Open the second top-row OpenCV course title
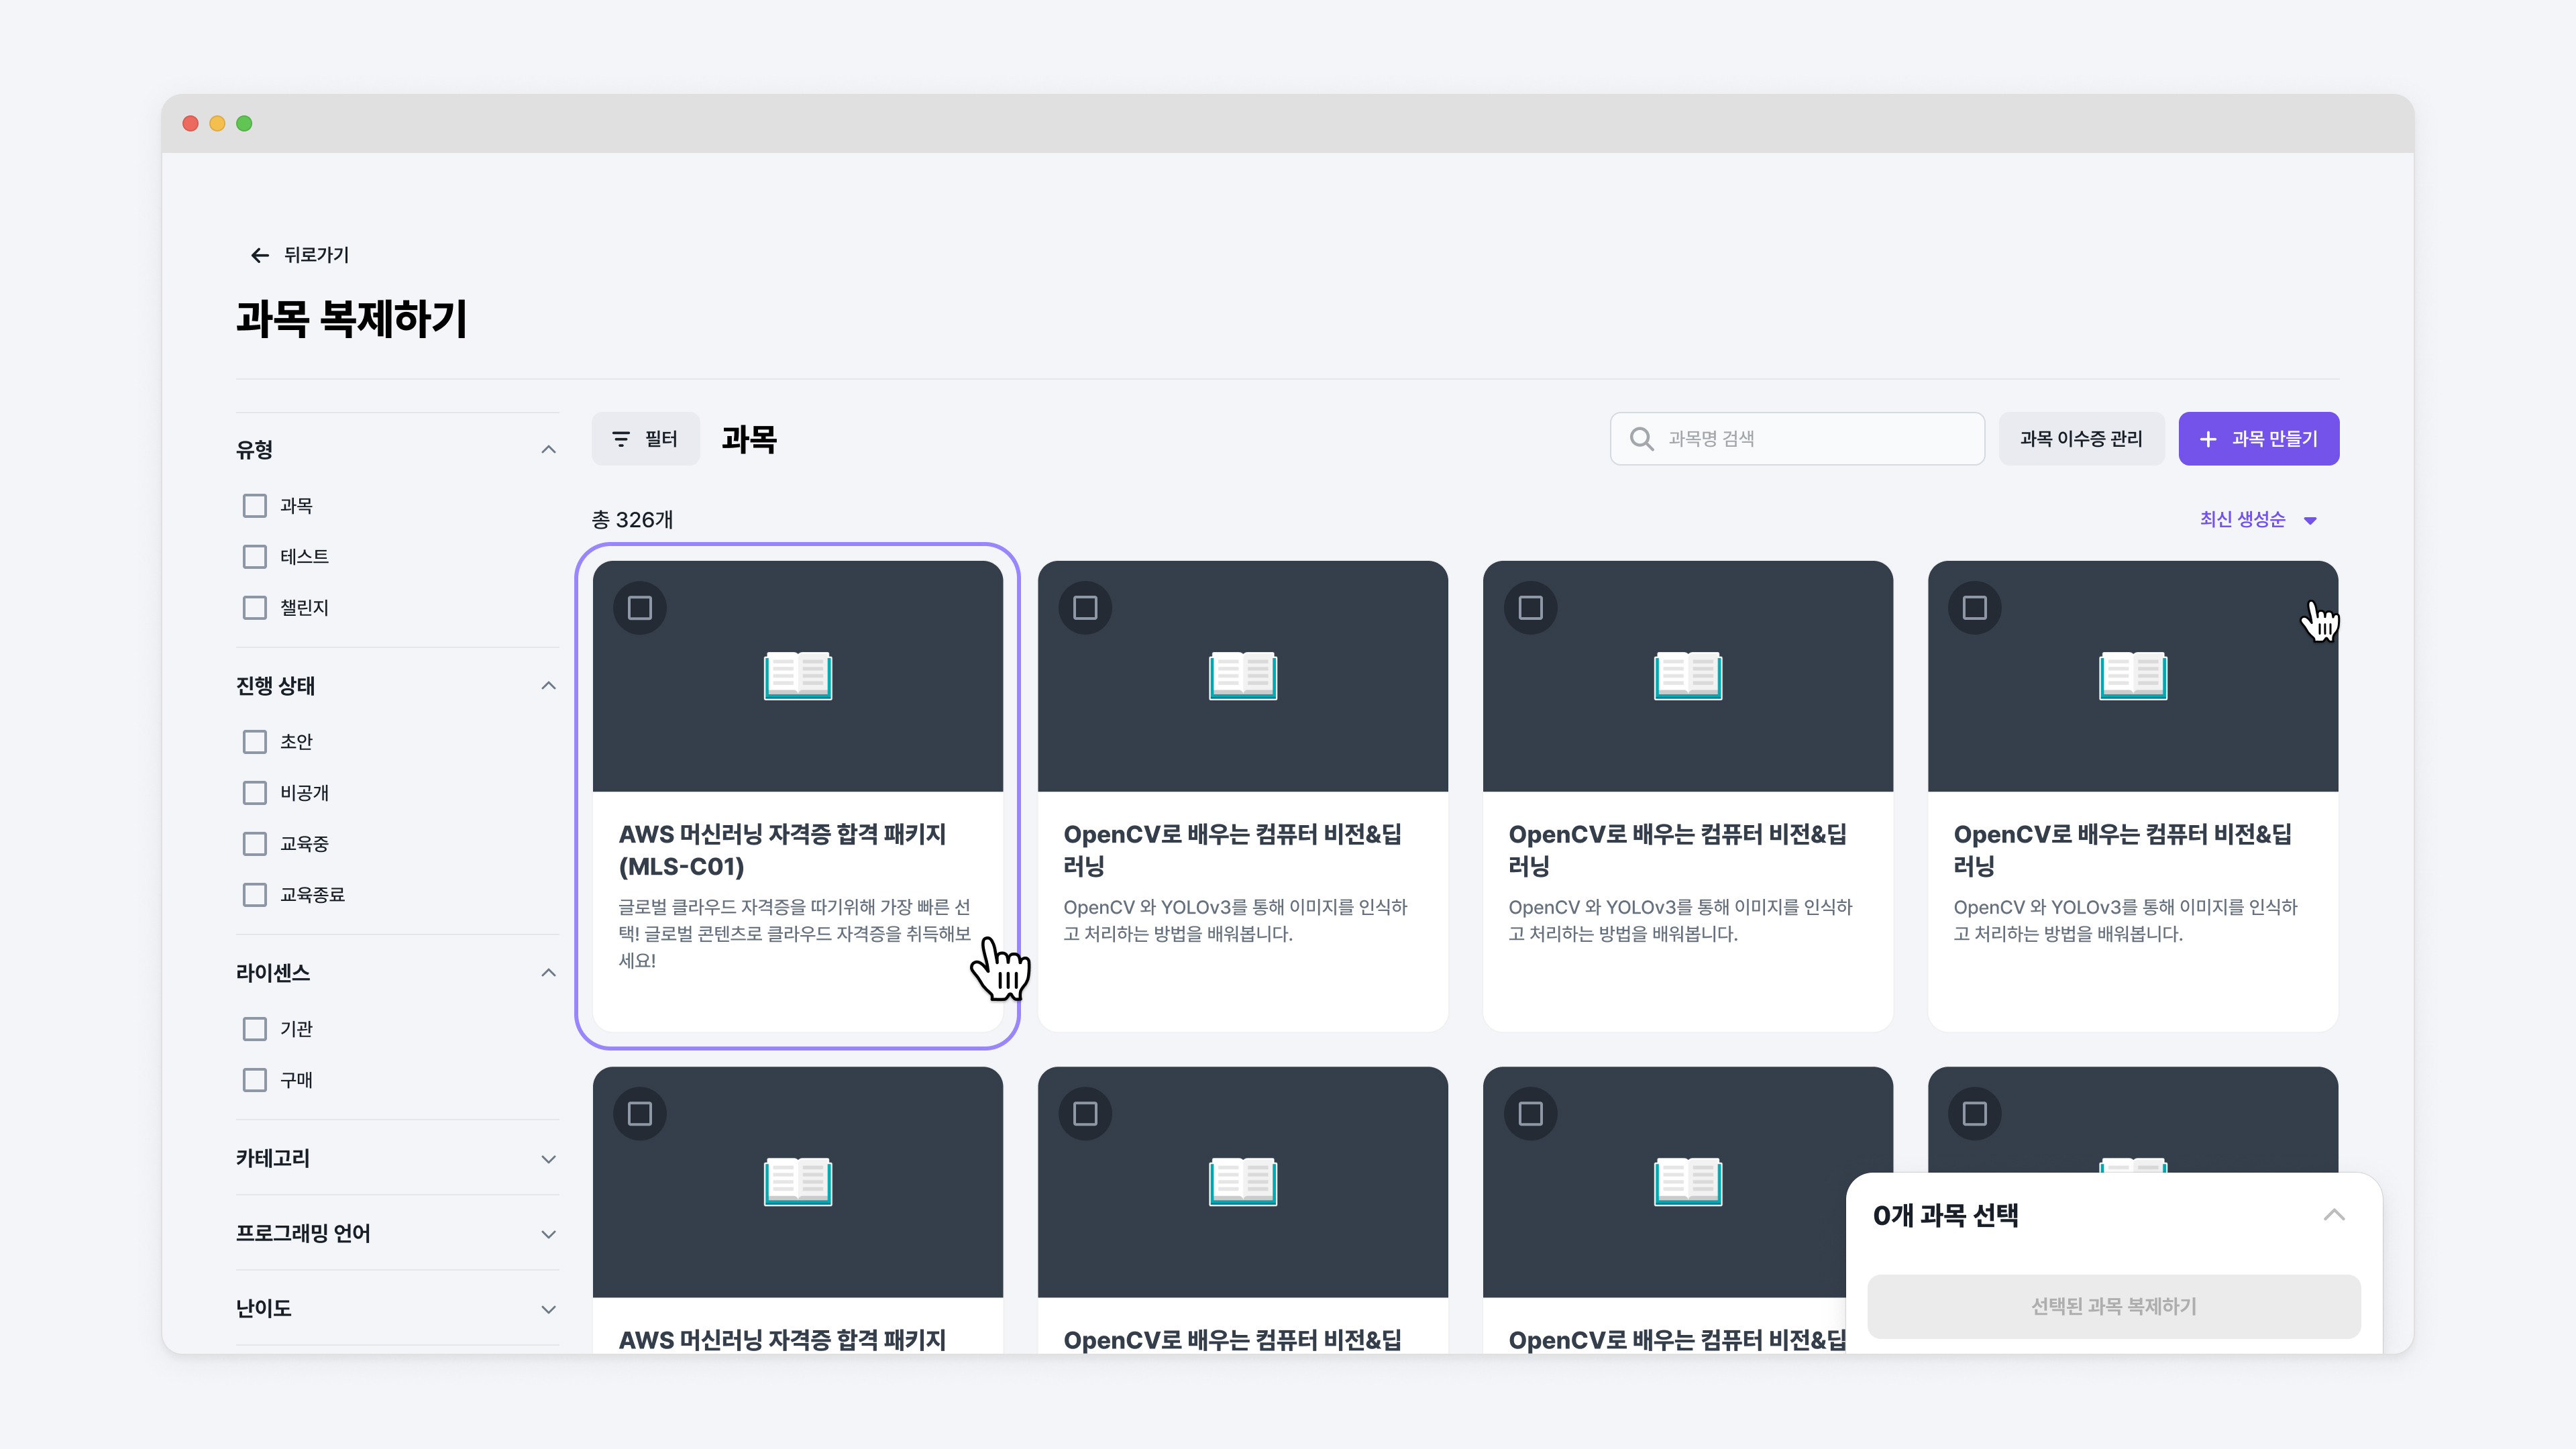Viewport: 2576px width, 1449px height. pos(1232,850)
